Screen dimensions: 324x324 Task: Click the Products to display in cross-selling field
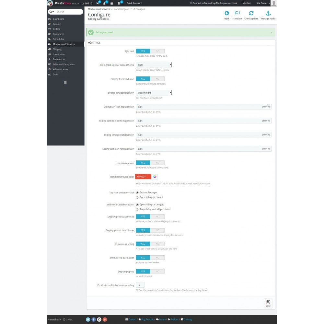[x=140, y=285]
